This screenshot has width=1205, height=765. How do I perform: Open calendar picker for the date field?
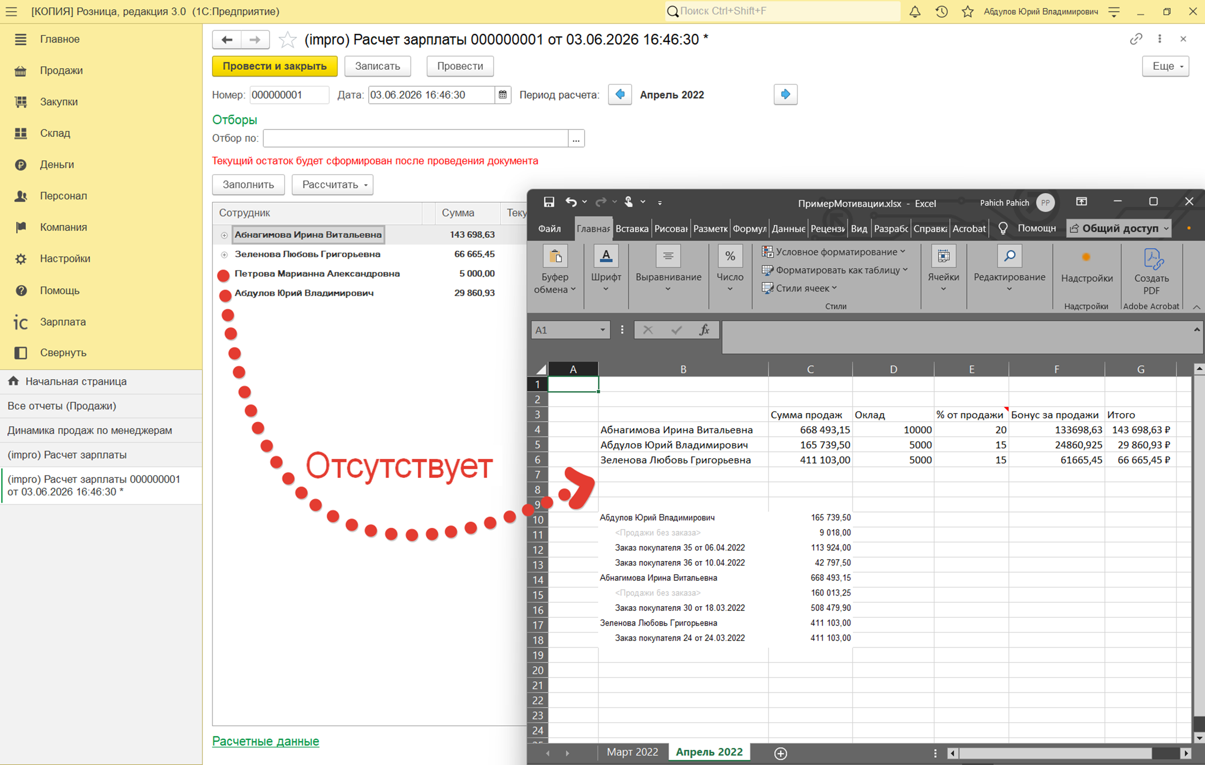[x=502, y=95]
